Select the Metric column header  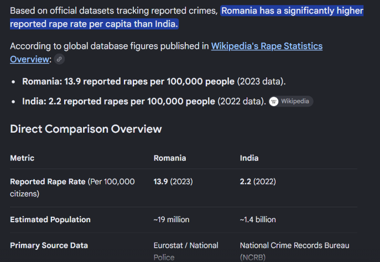[22, 158]
